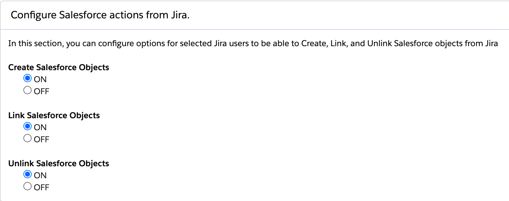Click the Unlink Salesforce Objects heading

click(x=58, y=163)
